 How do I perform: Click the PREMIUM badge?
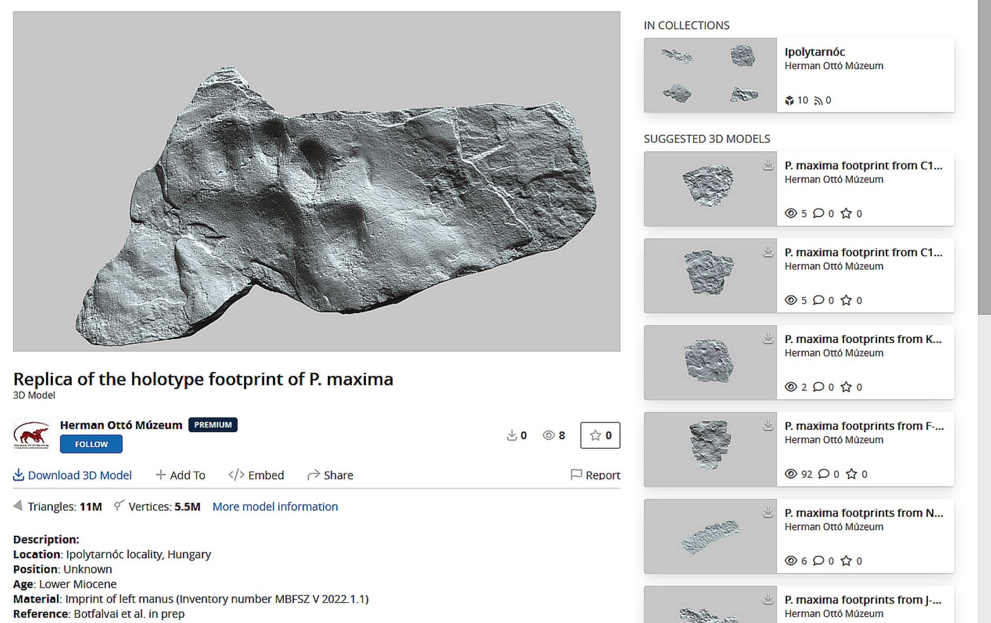tap(213, 425)
